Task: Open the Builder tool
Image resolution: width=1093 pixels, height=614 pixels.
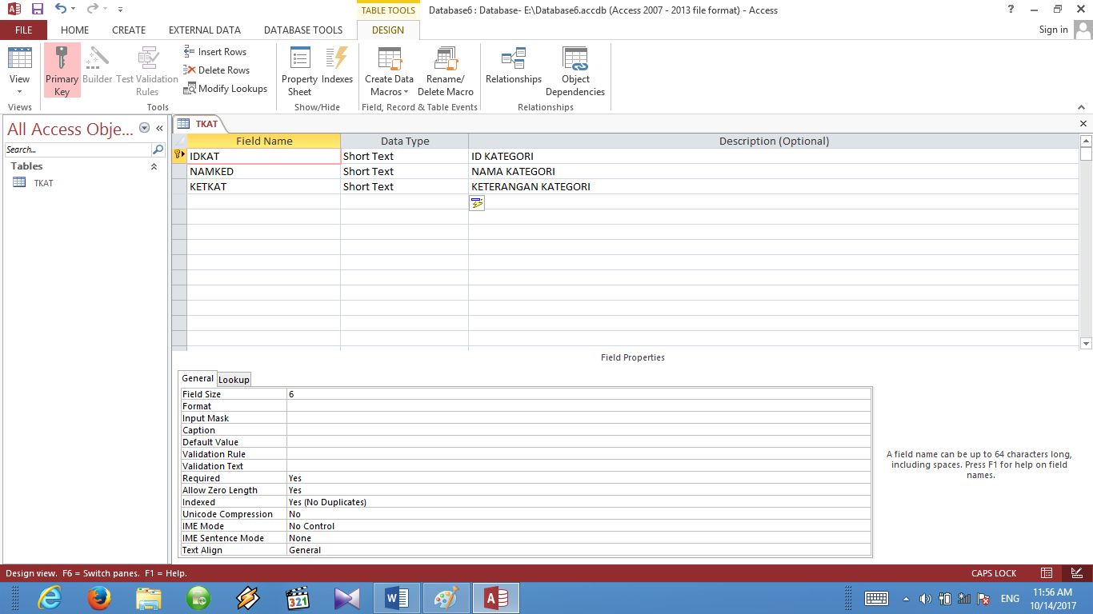Action: (x=97, y=69)
